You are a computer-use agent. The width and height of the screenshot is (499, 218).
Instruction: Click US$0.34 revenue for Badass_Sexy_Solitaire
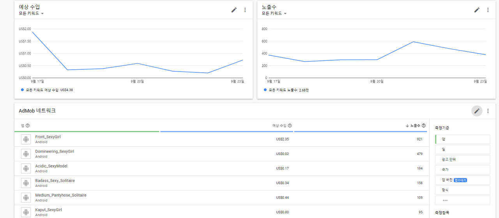282,183
